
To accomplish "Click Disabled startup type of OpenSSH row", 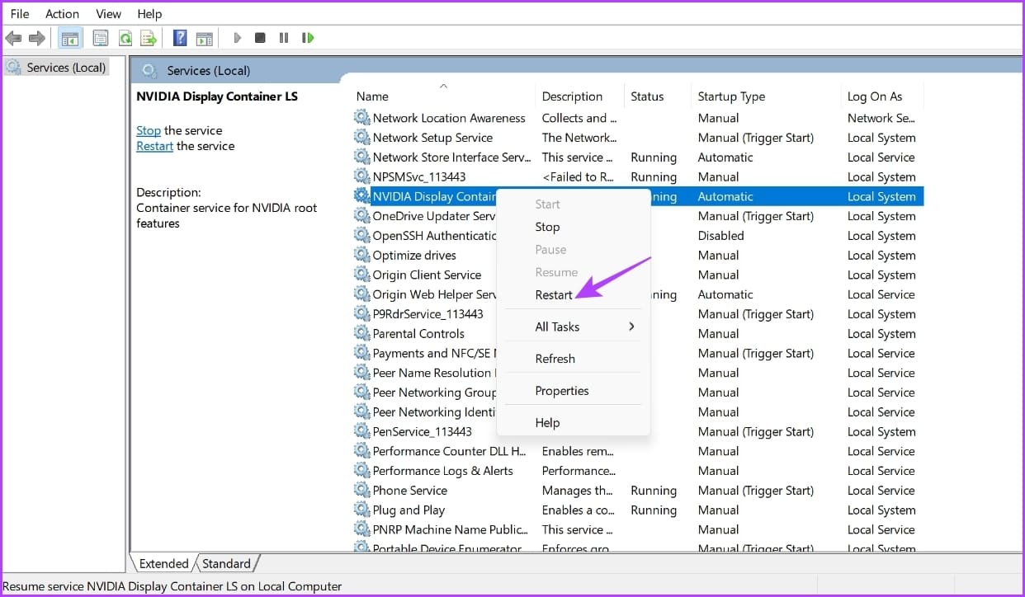I will tap(720, 235).
